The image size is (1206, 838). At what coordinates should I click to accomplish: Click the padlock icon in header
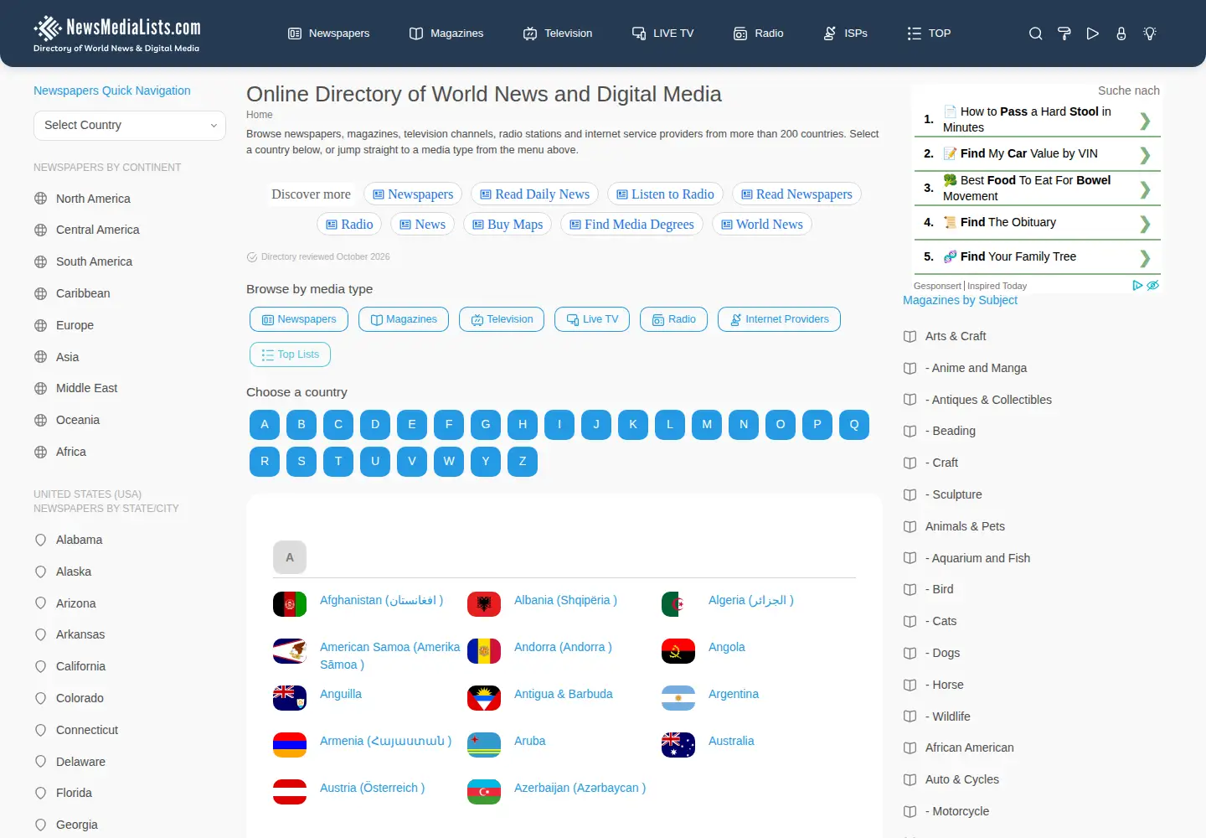[1121, 34]
